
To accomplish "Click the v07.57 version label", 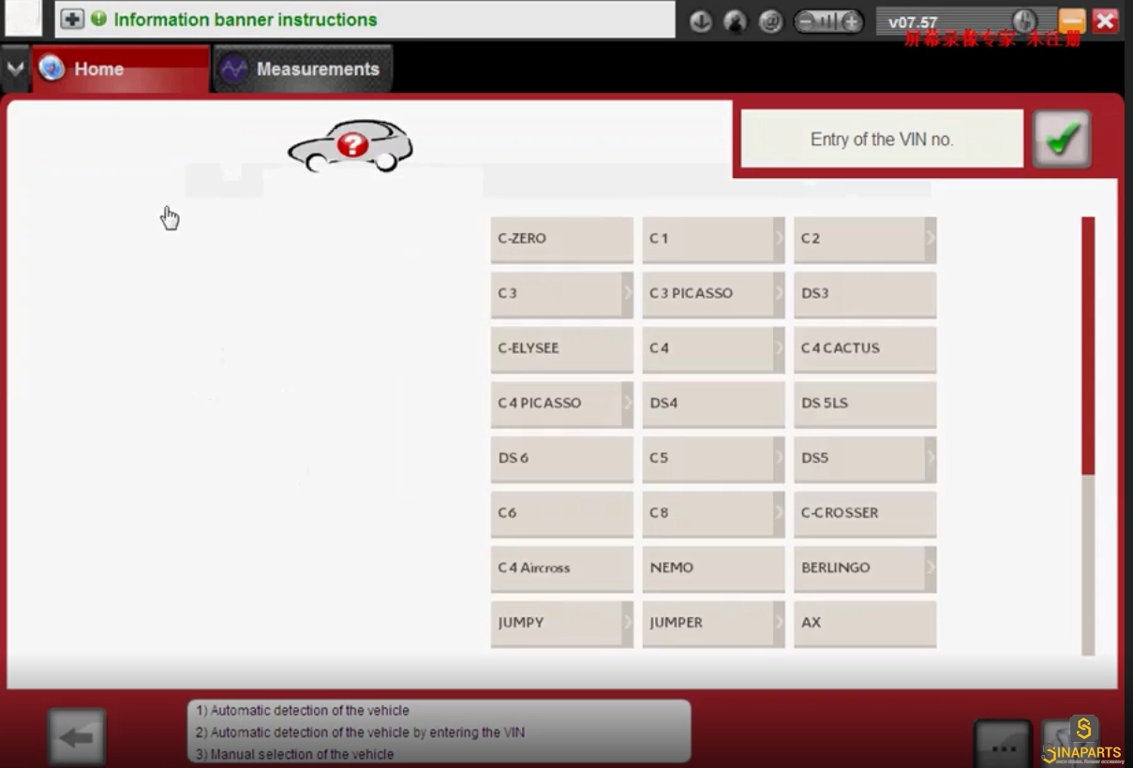I will 914,22.
